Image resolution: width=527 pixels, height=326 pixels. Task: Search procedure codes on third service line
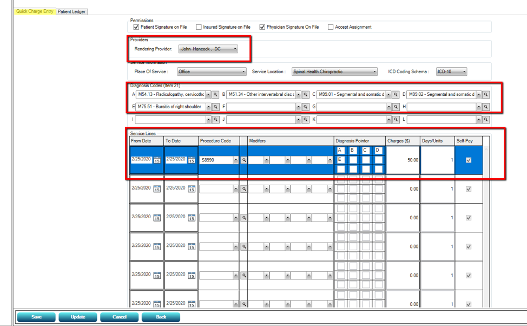coord(244,218)
